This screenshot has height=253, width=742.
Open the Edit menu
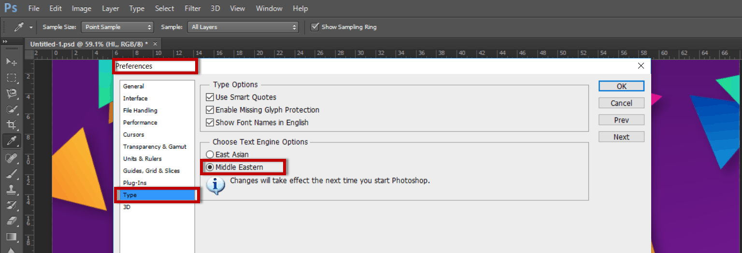[x=56, y=9]
